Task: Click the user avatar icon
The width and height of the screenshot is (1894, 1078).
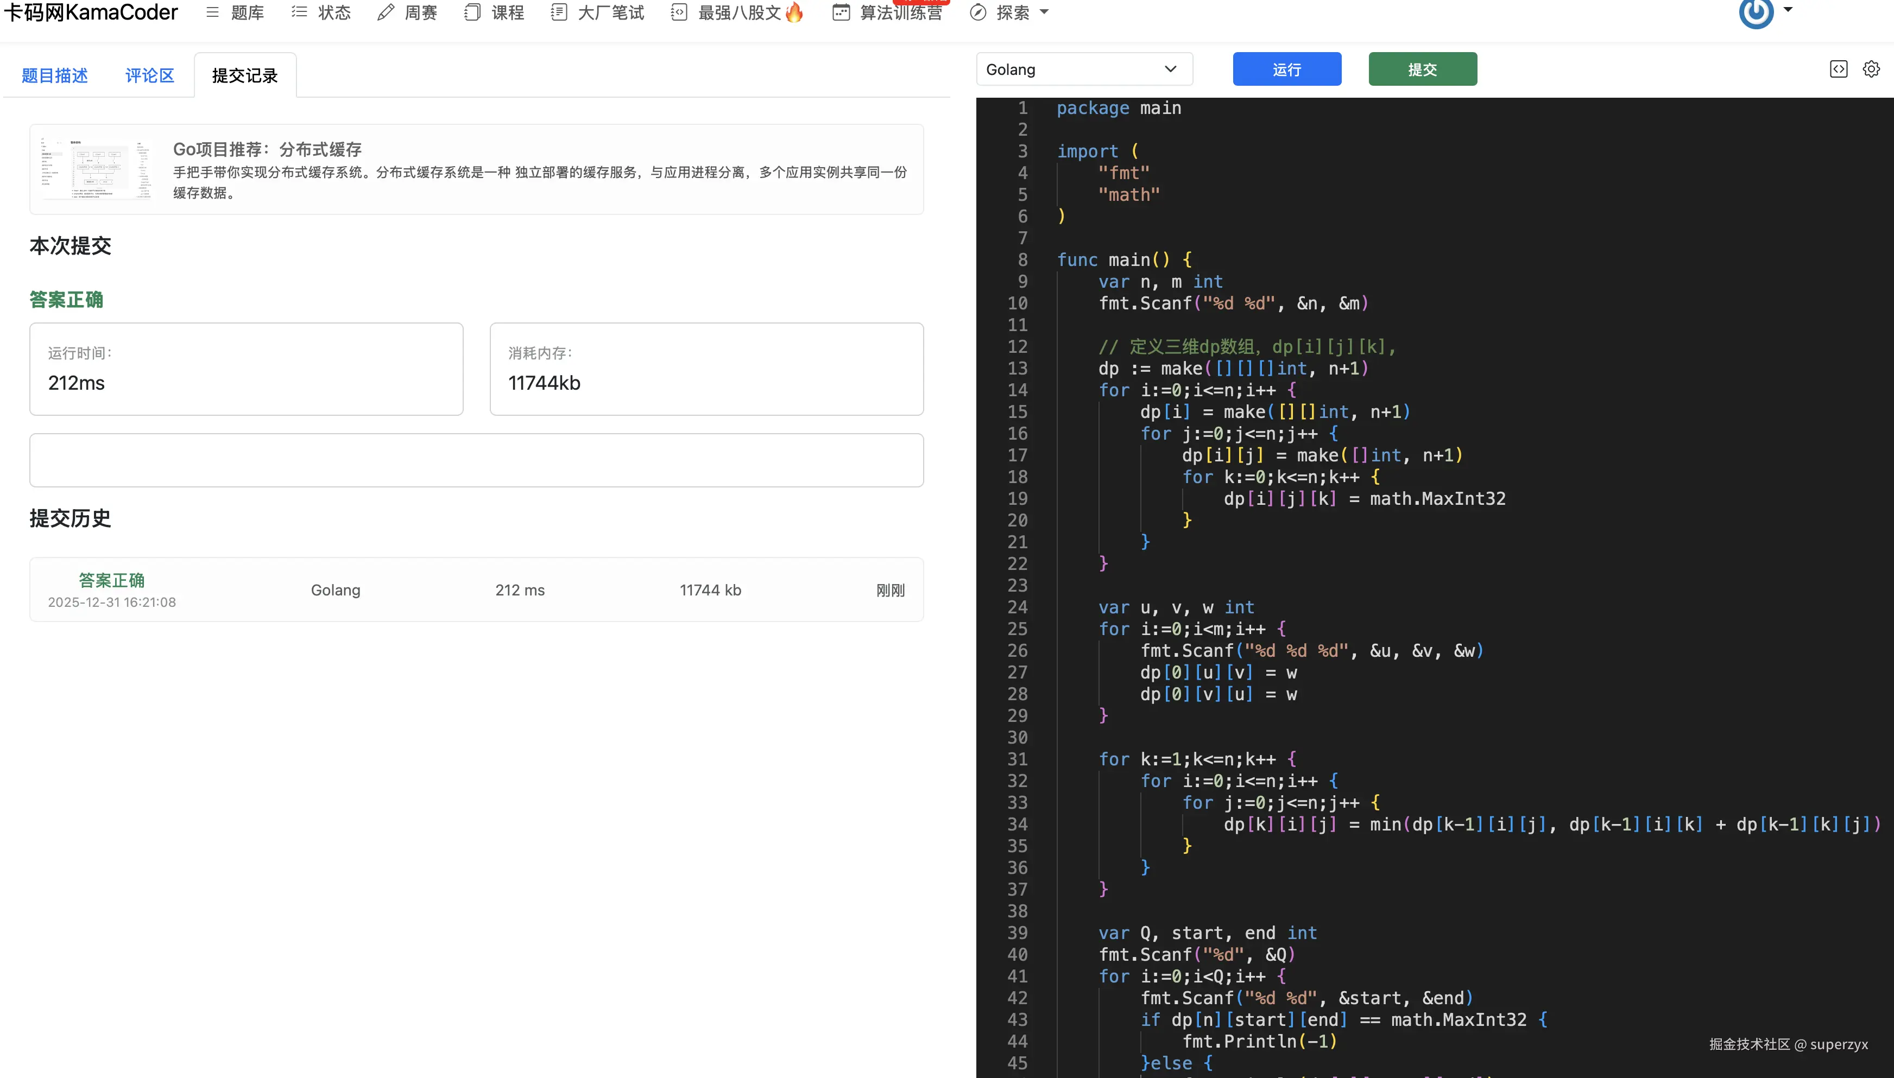Action: pos(1756,12)
